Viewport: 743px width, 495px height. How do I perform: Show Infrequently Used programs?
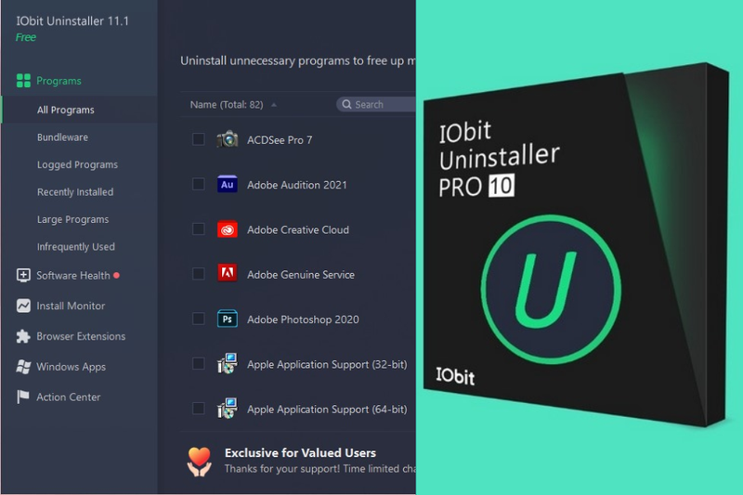click(x=76, y=247)
